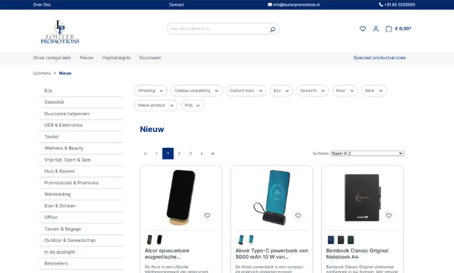454x273 pixels.
Task: Go to next page arrow
Action: tap(202, 153)
